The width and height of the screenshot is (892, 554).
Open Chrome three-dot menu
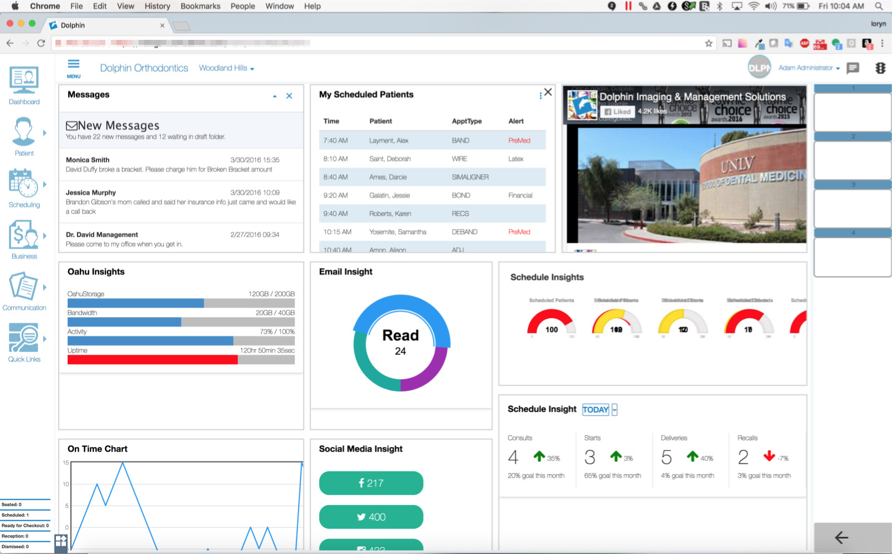pyautogui.click(x=882, y=43)
